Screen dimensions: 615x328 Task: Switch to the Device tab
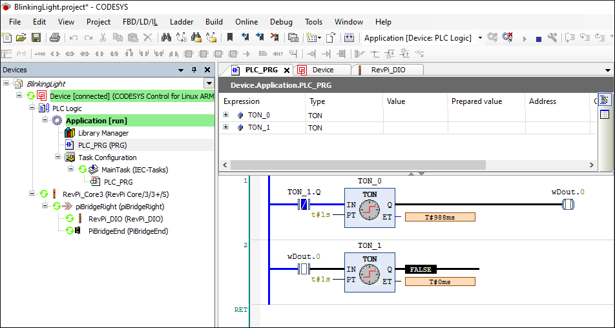pyautogui.click(x=322, y=70)
